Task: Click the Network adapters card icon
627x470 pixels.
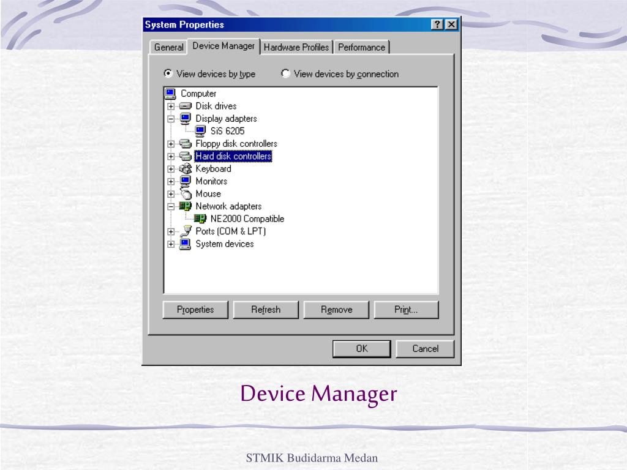Action: 185,206
